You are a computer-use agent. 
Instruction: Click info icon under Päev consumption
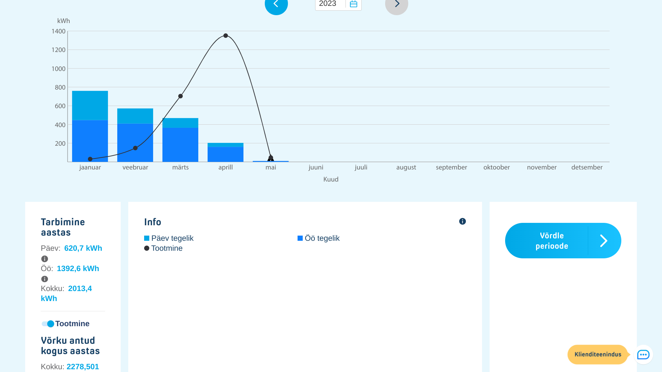44,259
